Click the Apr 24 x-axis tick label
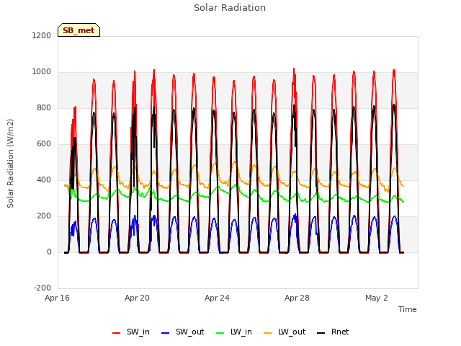Screen dimensions: 461x346 tap(217, 298)
